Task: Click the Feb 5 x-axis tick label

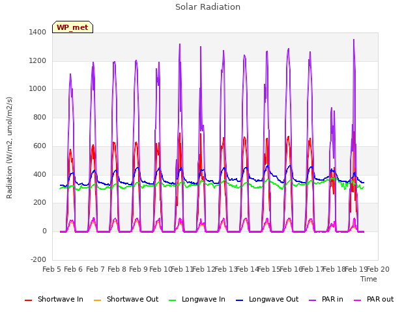Action: [52, 269]
